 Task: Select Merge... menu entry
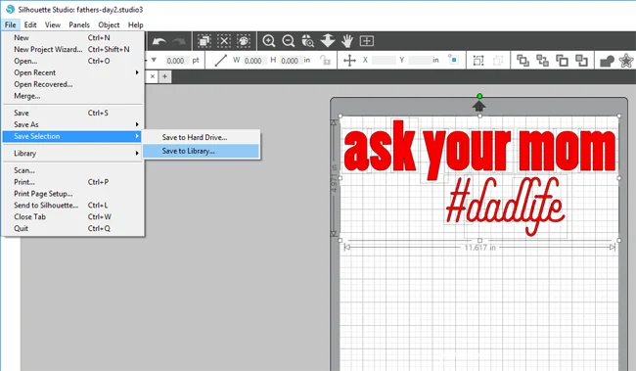[x=73, y=96]
